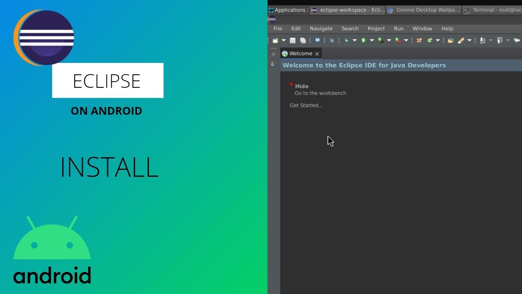
Task: Click the Java perspective icon in left trim
Action: click(x=273, y=64)
